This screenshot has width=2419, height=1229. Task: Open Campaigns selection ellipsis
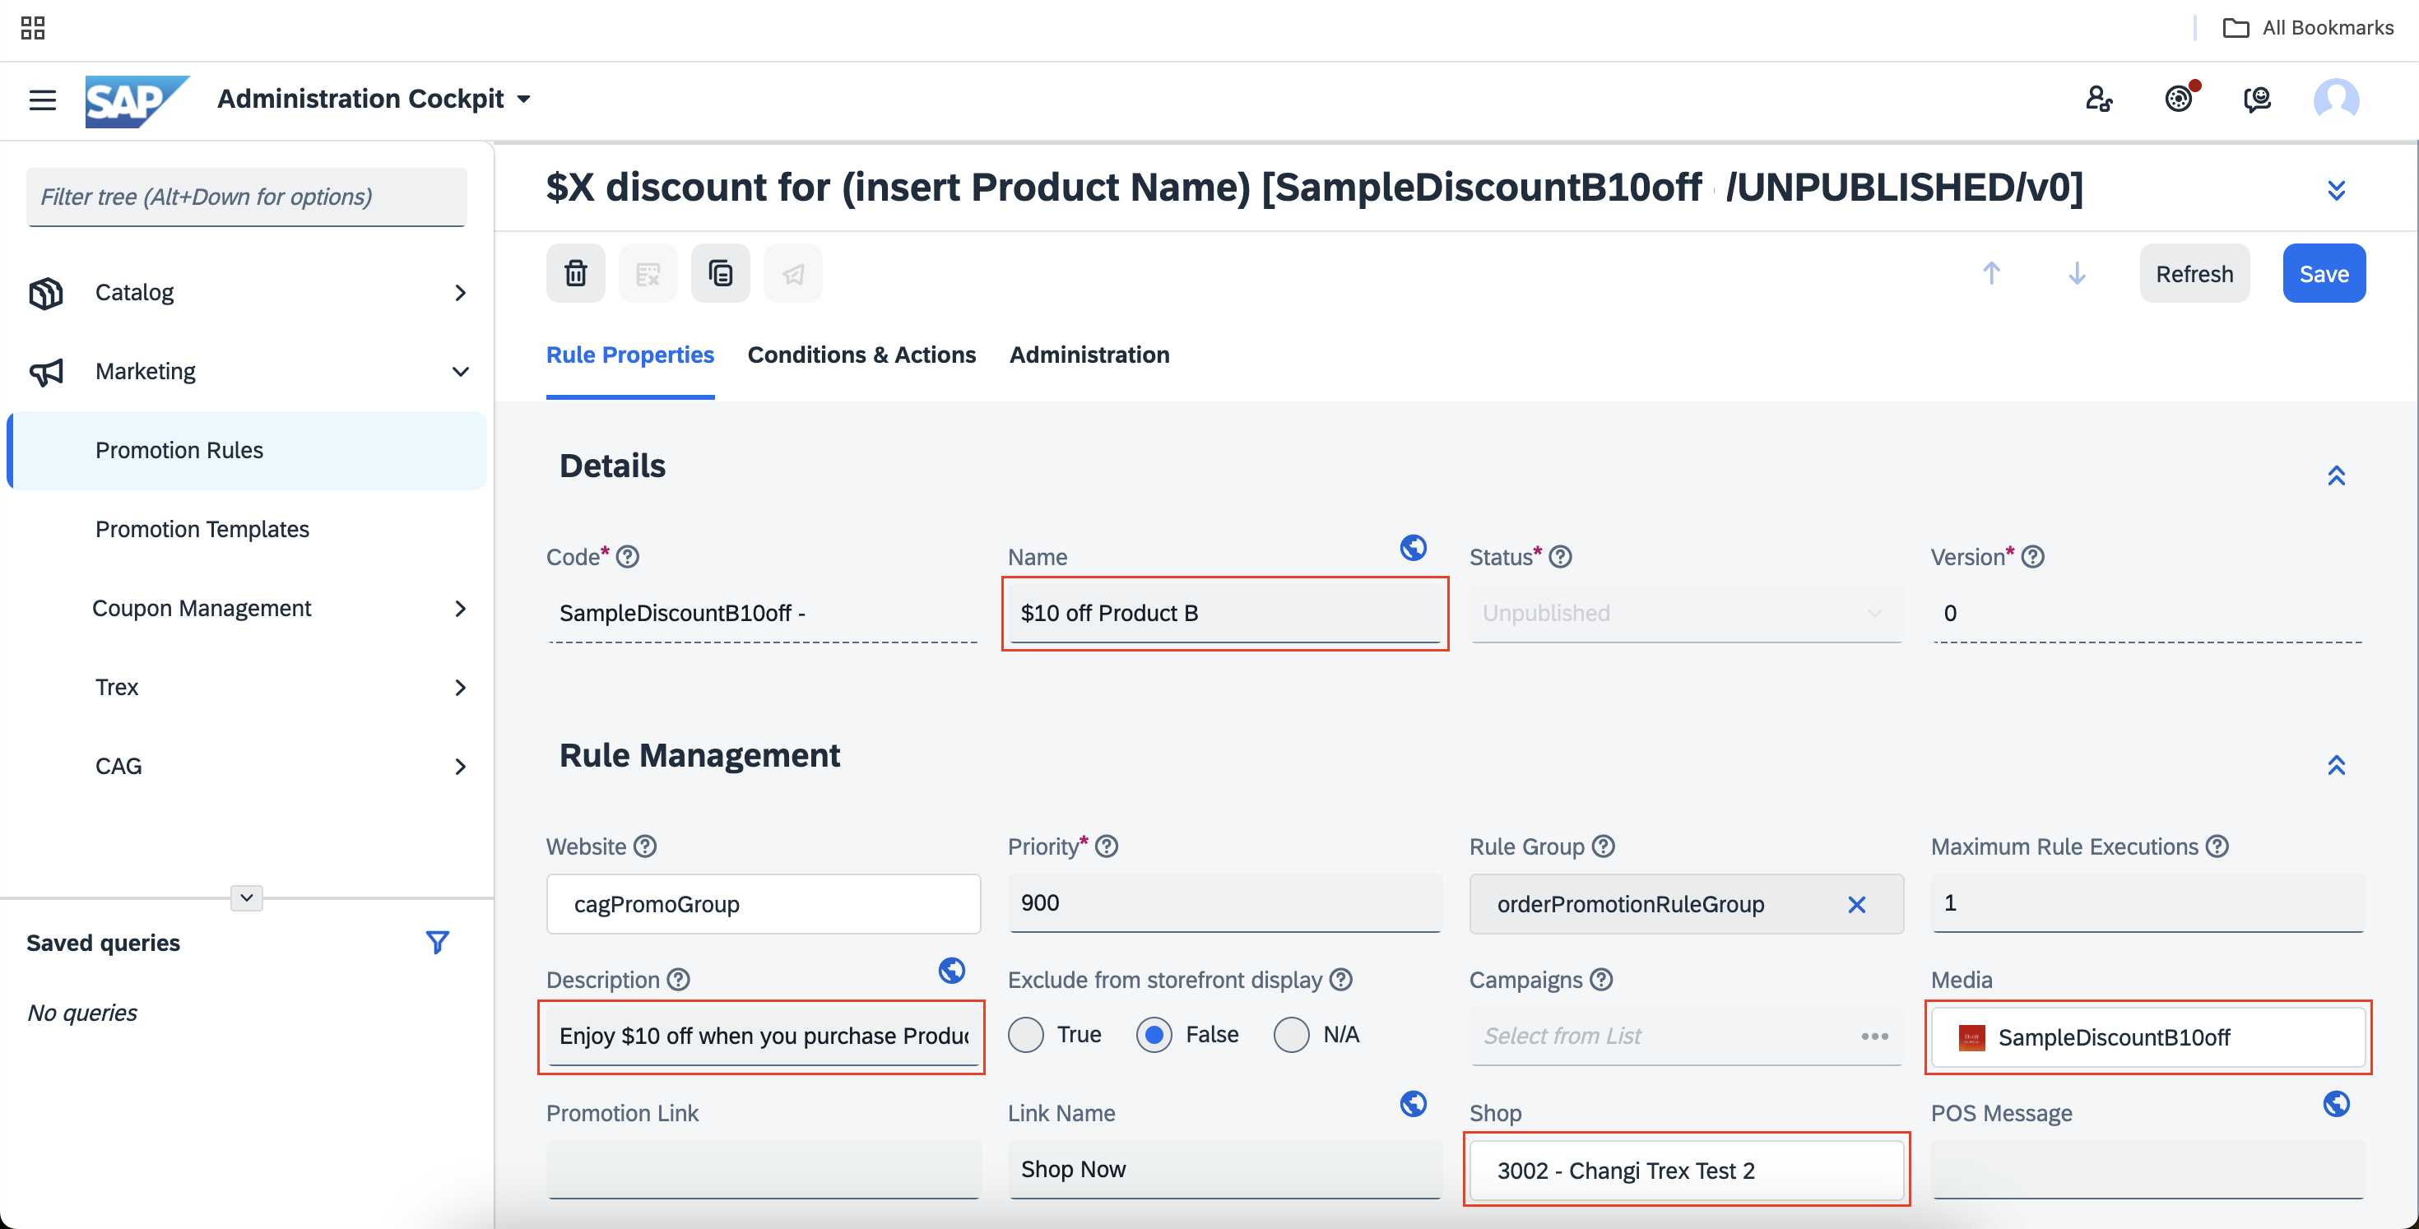click(x=1874, y=1036)
